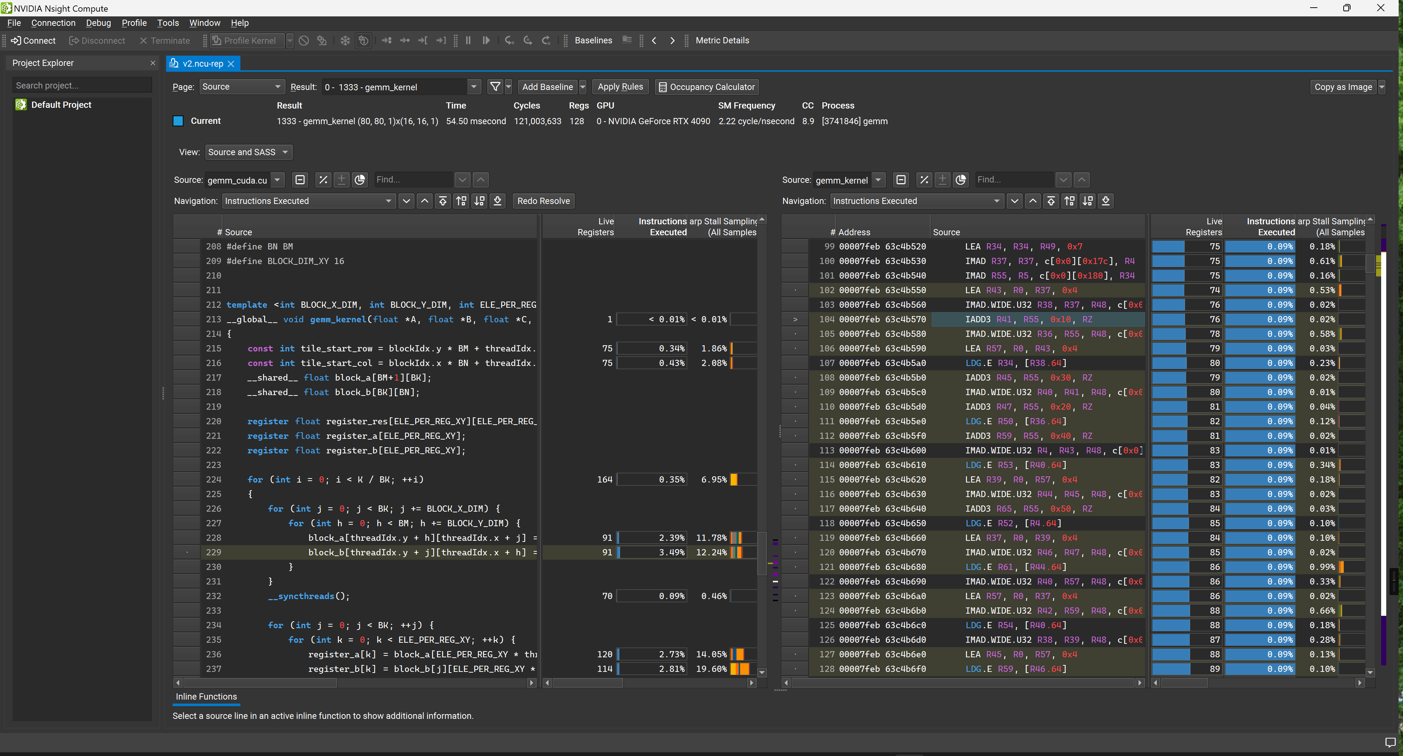Open the Profile menu

tap(134, 23)
